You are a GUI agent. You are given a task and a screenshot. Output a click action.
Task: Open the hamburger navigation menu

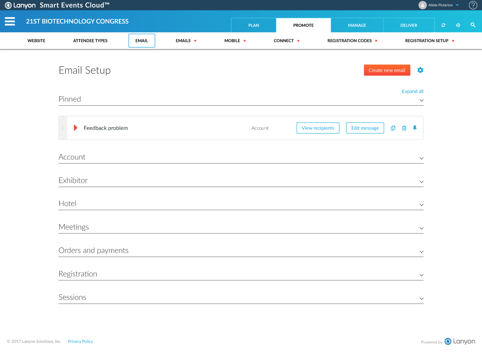(x=10, y=21)
